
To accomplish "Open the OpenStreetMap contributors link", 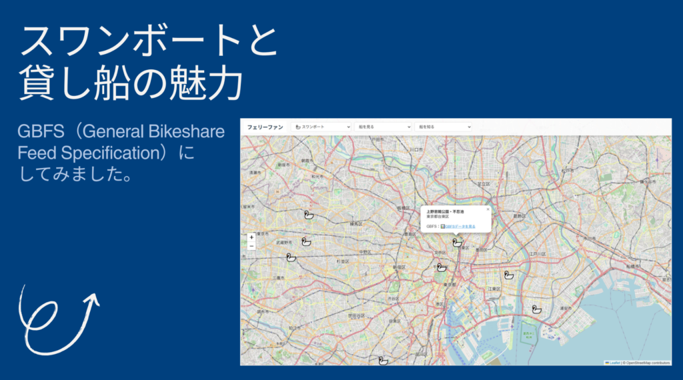I will (647, 363).
